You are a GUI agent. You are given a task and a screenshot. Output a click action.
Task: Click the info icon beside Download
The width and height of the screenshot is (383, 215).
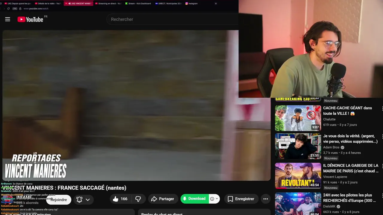pyautogui.click(x=212, y=199)
